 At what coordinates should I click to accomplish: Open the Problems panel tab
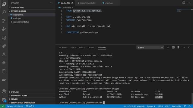tap(63, 47)
